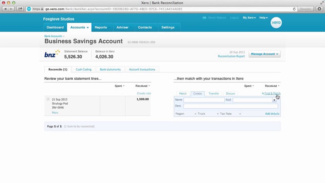325x183 pixels.
Task: Click the INV-0046 reference text
Action: pos(58,108)
